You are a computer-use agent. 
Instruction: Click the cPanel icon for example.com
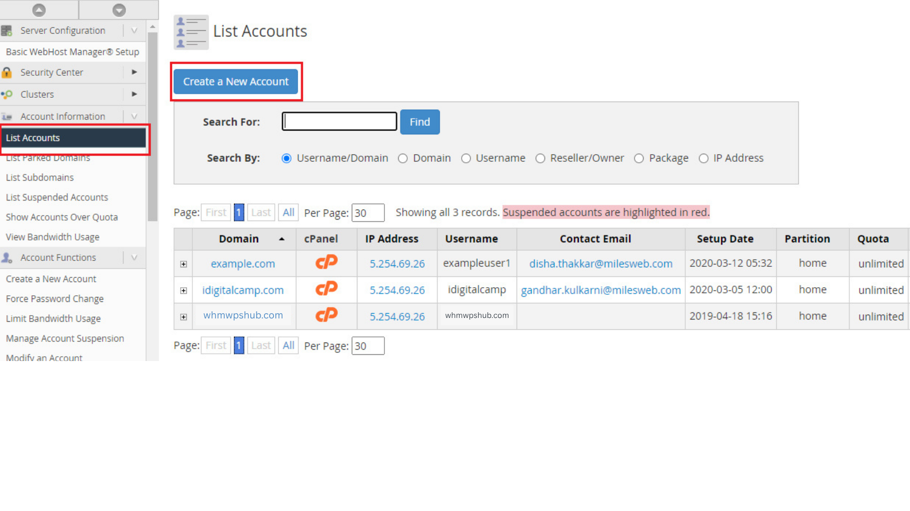[x=326, y=263]
